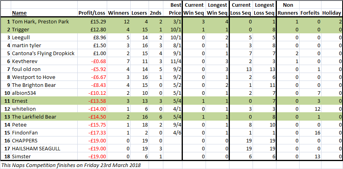Select Tom Hark, Preston Park name cell
Viewport: 343px width, 169px height.
pos(44,21)
